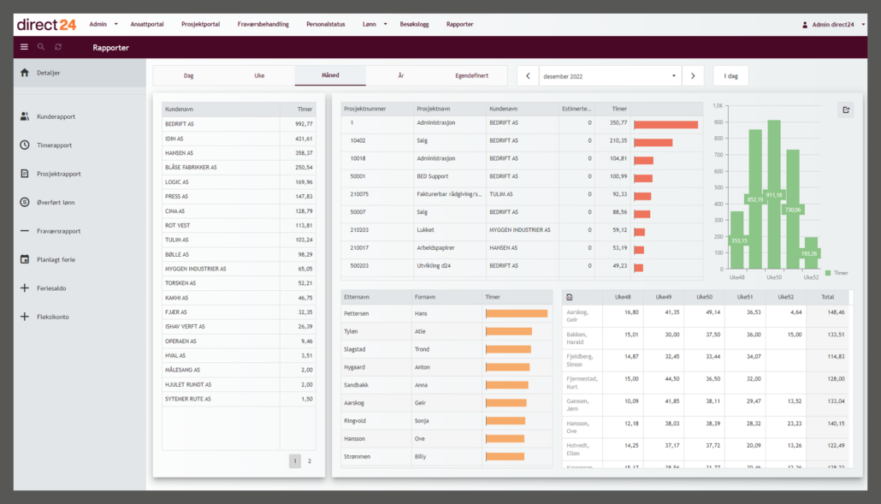881x504 pixels.
Task: Select BED Support project row
Action: click(522, 176)
